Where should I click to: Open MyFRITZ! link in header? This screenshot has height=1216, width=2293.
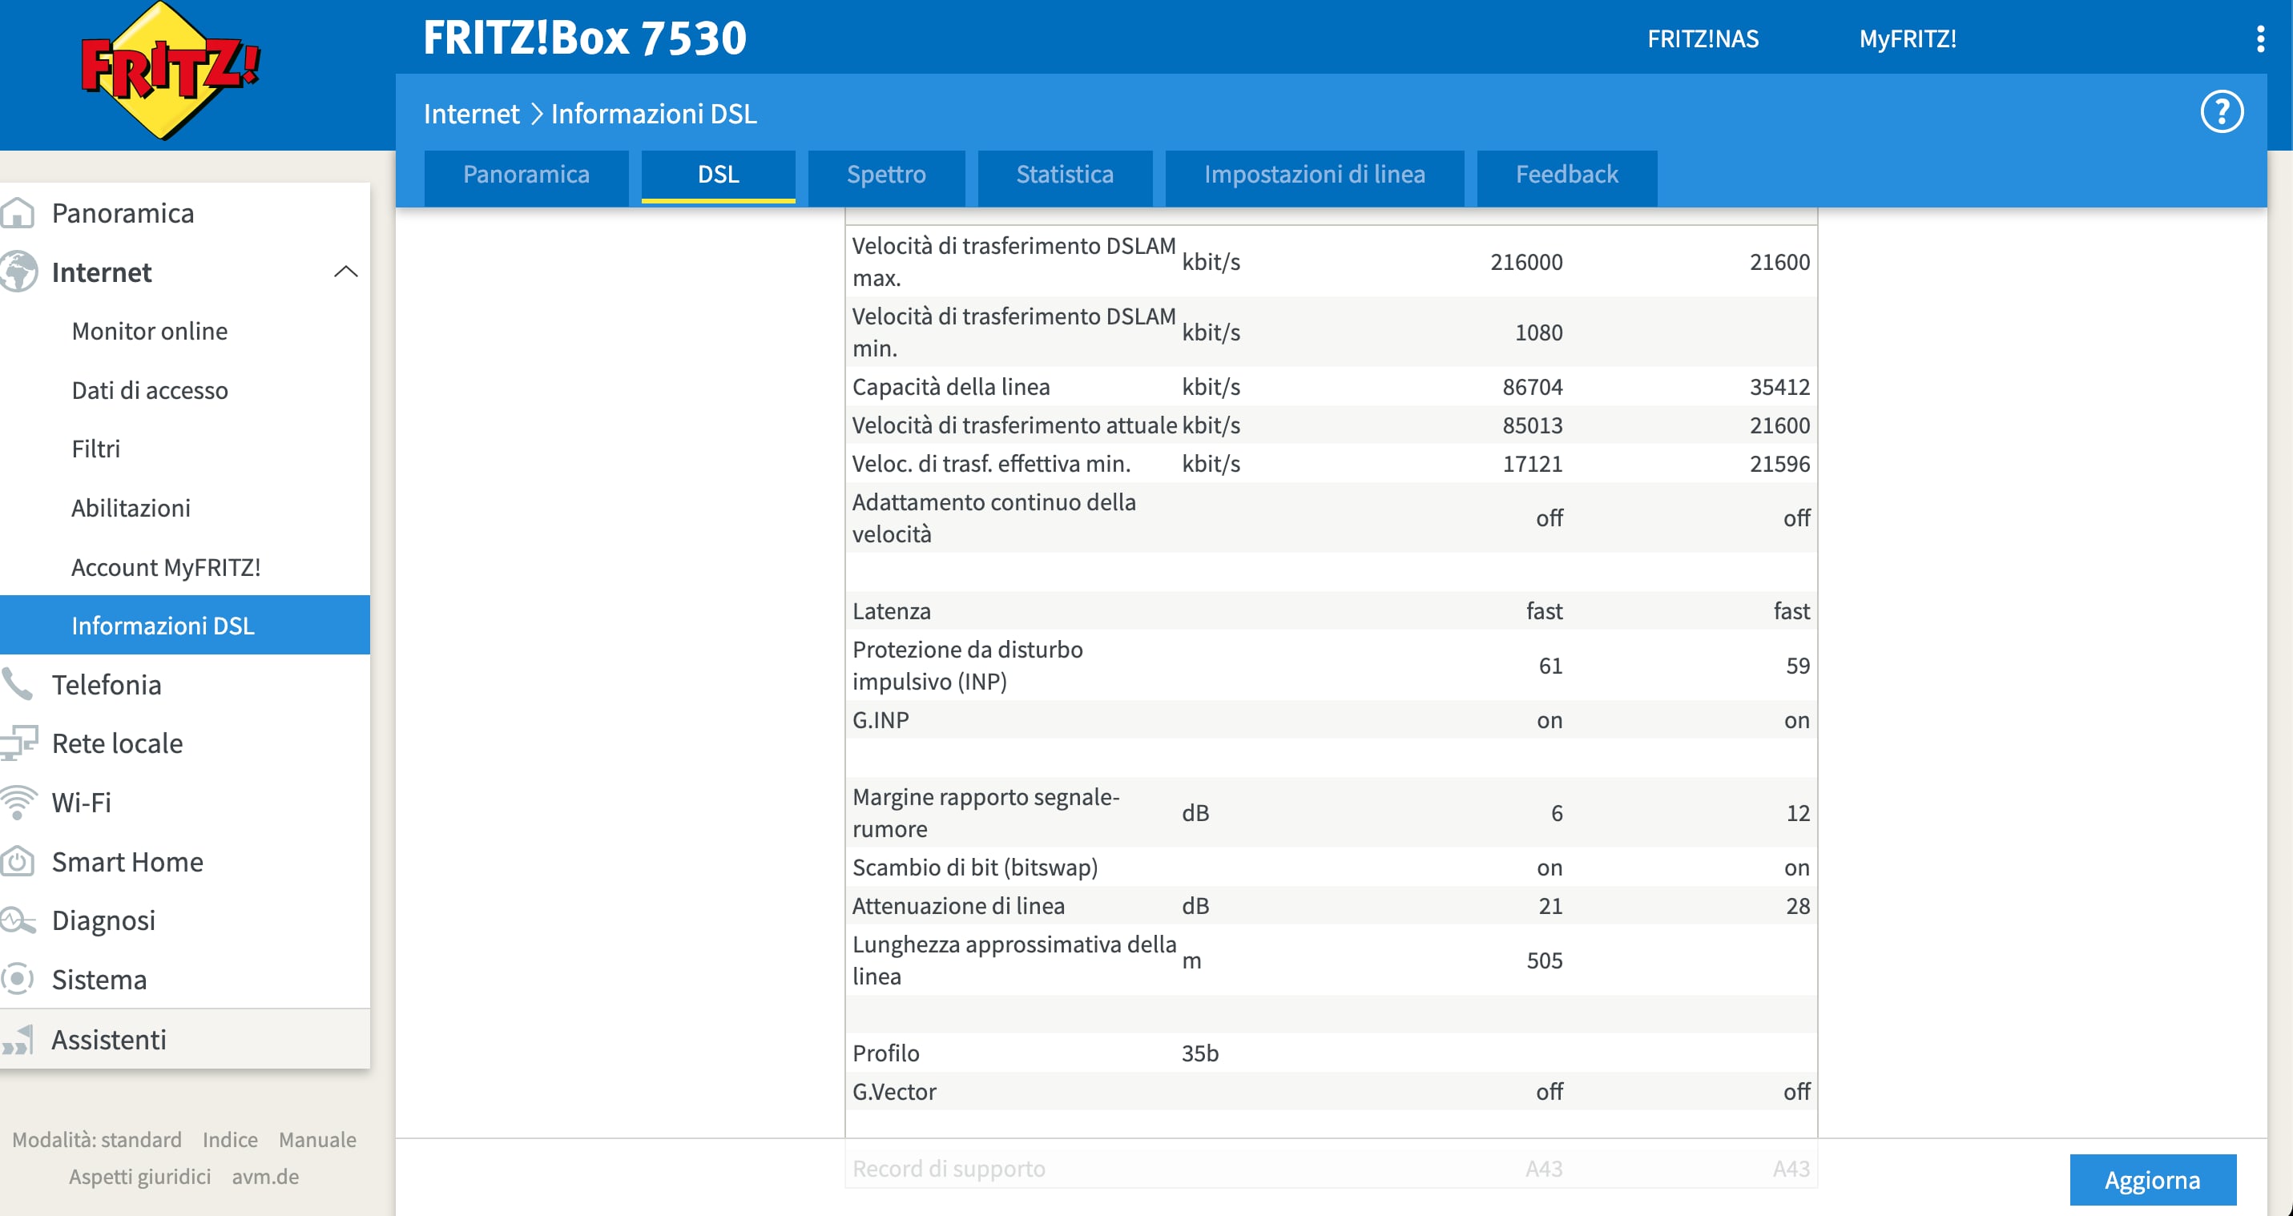tap(1907, 38)
